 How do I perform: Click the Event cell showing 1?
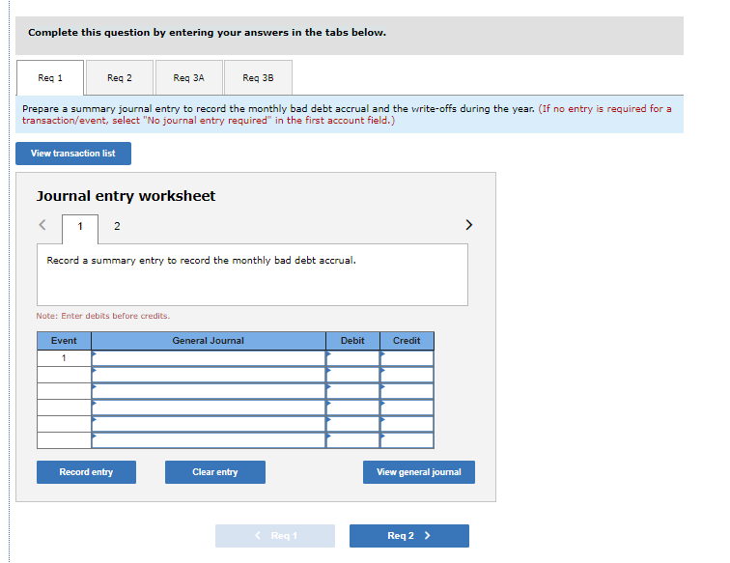(x=65, y=358)
